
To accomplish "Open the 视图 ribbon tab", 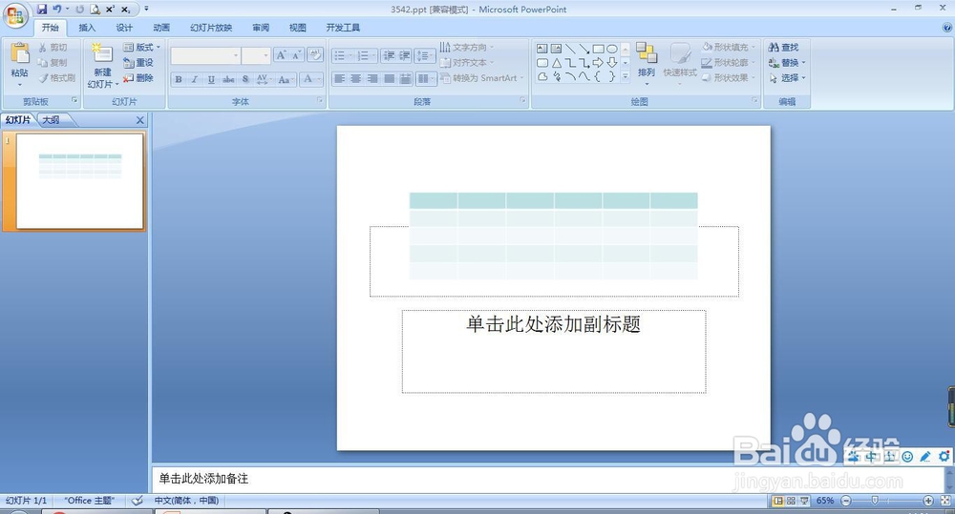I will [x=298, y=28].
